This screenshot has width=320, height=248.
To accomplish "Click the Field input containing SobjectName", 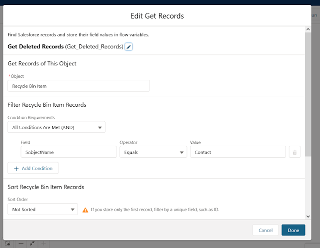I will [68, 152].
